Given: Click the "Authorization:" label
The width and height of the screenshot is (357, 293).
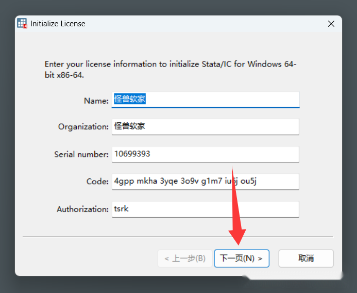Looking at the screenshot, I should 82,209.
